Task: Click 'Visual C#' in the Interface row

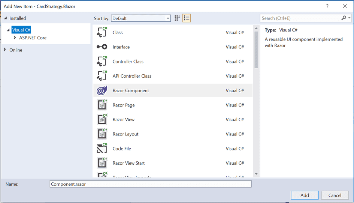Action: click(x=235, y=47)
